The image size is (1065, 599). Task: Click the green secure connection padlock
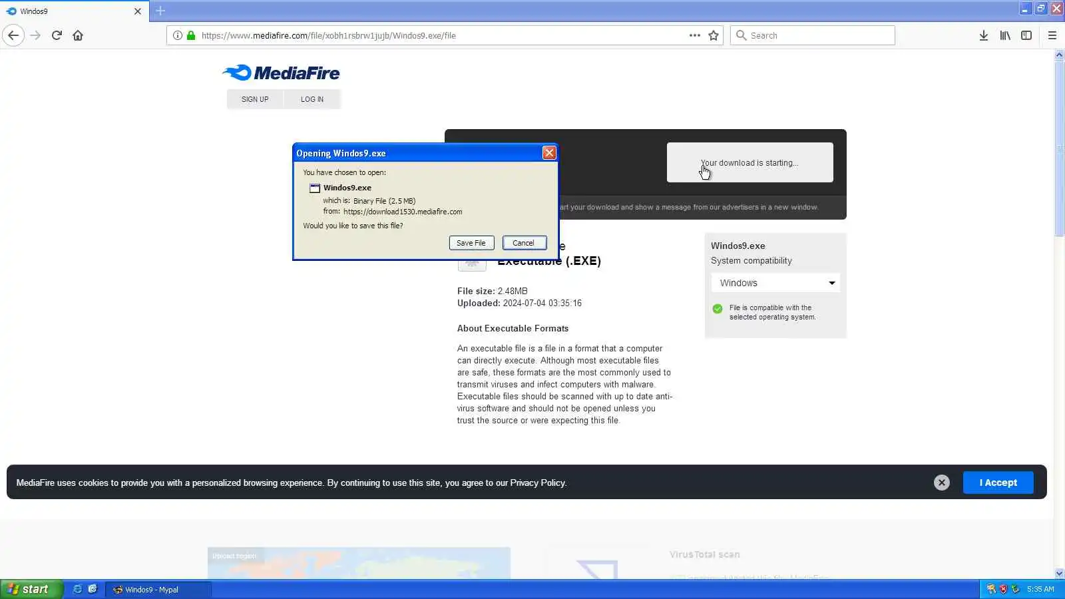[x=191, y=35]
